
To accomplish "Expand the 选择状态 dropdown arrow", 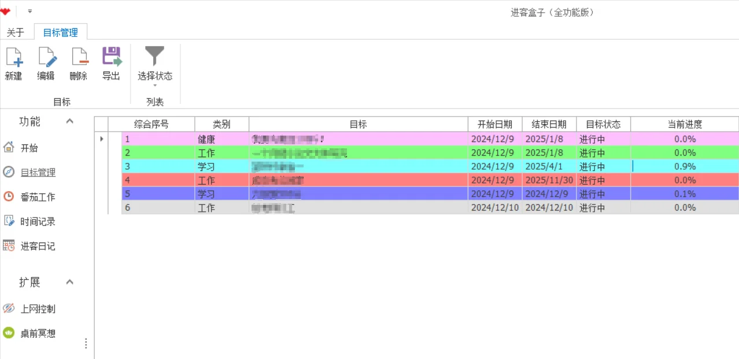I will coord(154,84).
